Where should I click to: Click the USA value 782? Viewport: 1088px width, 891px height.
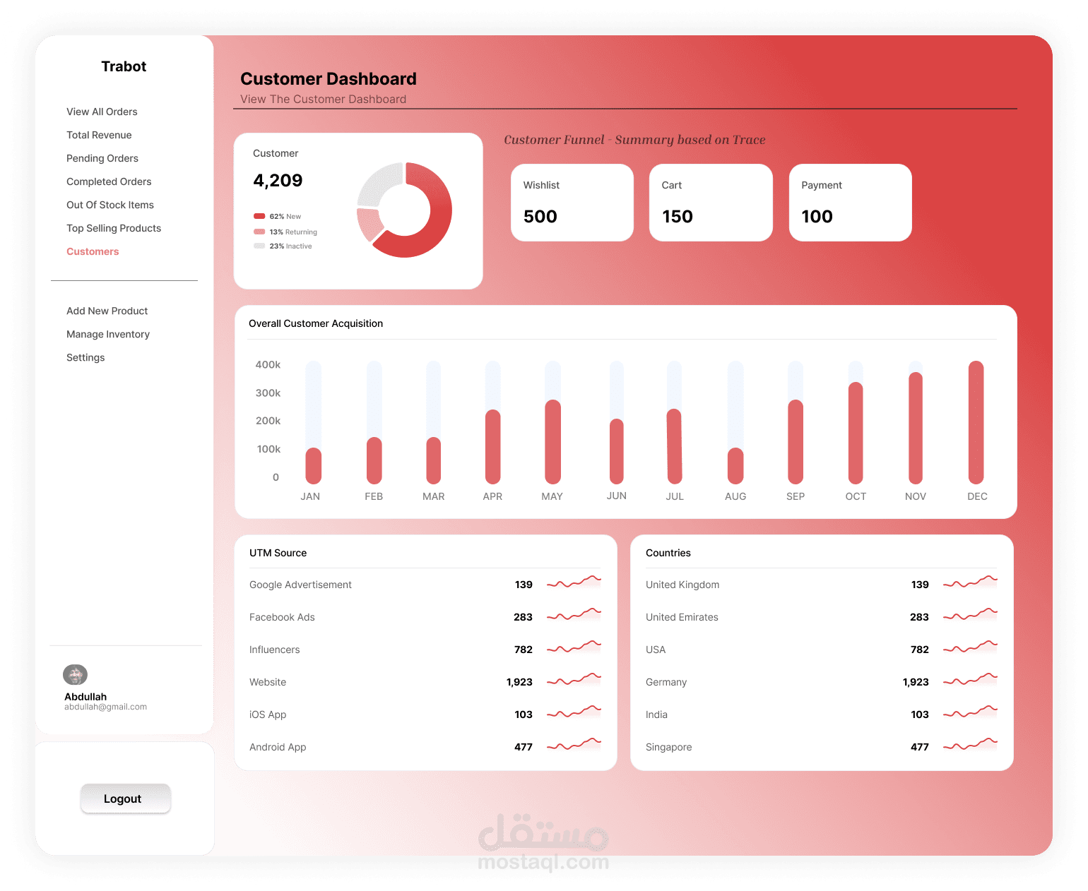pos(920,650)
